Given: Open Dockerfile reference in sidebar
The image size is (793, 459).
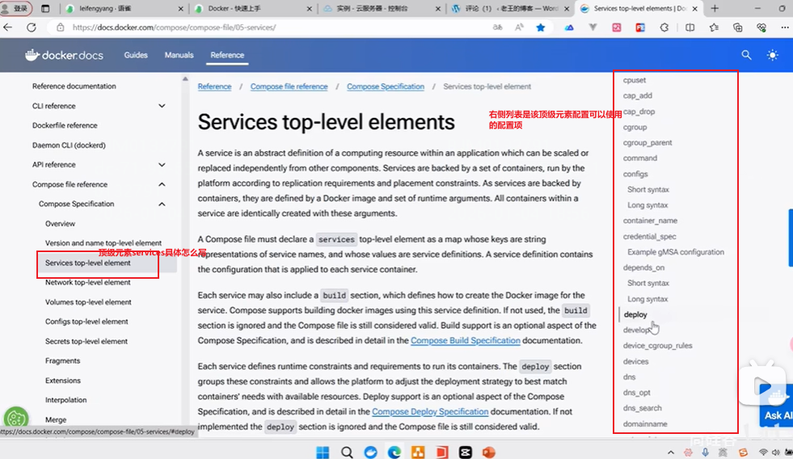Looking at the screenshot, I should 65,125.
